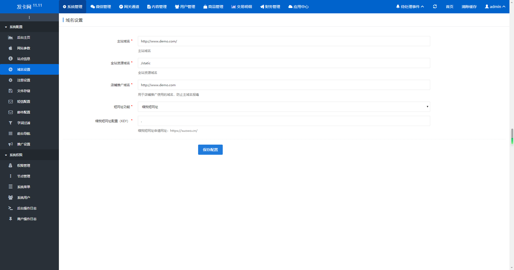Open 权限管理 sidebar item
The width and height of the screenshot is (514, 270).
tap(29, 165)
